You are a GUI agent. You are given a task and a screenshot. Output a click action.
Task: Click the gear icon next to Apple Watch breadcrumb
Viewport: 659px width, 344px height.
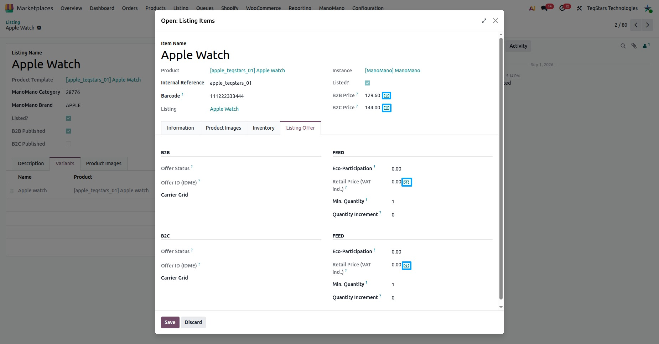(39, 28)
